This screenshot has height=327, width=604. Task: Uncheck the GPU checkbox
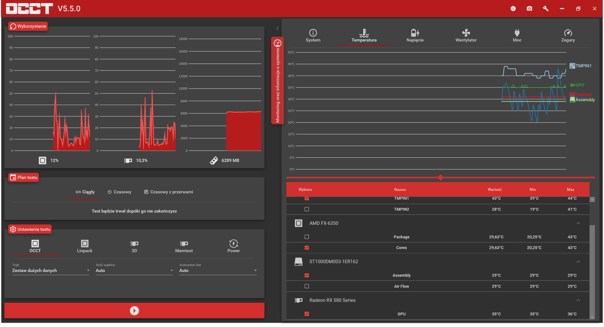pos(307,314)
